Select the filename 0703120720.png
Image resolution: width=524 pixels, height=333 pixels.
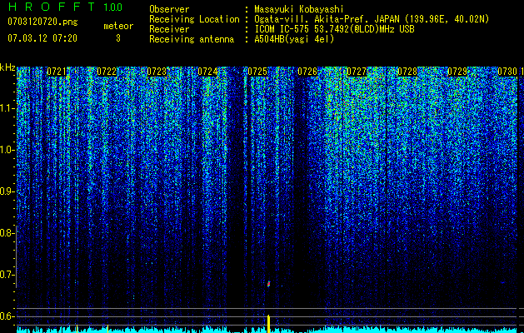pos(42,22)
